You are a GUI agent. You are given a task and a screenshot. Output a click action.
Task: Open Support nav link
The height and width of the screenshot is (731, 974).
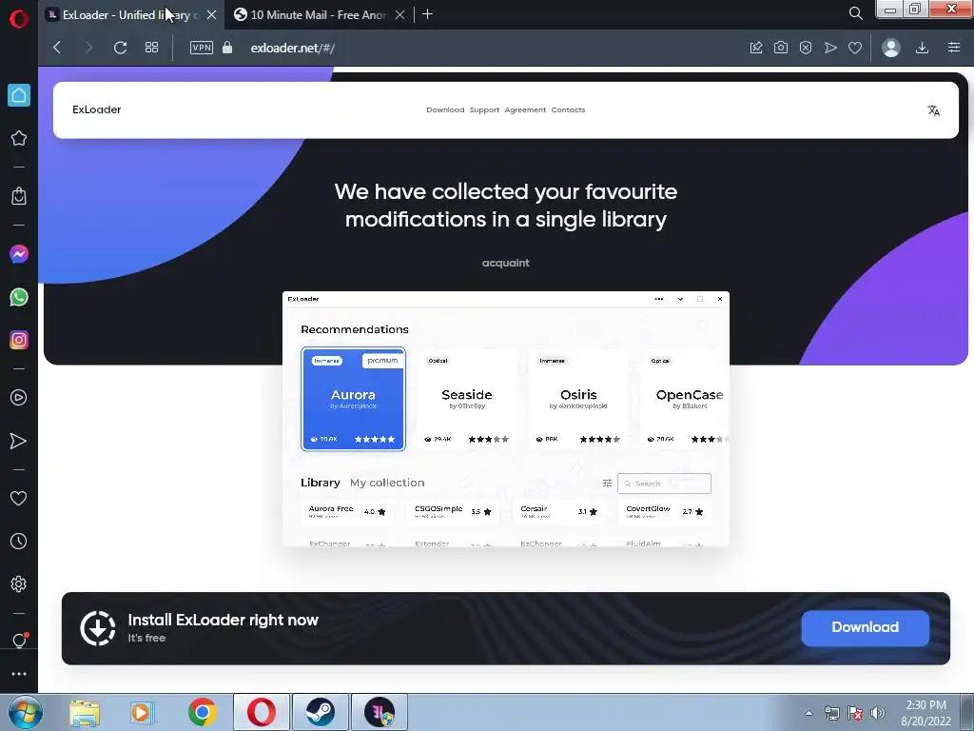[x=484, y=110]
